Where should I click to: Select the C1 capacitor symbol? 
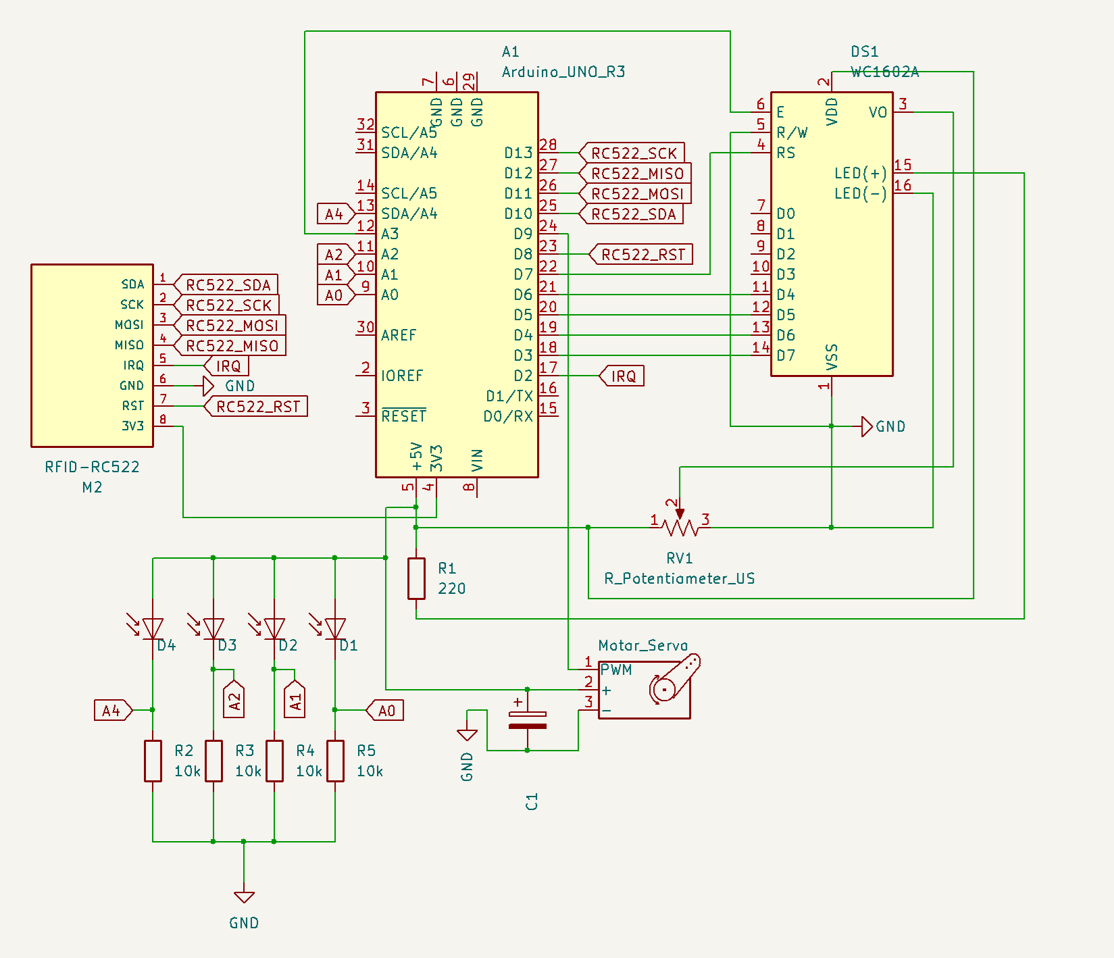click(x=528, y=720)
